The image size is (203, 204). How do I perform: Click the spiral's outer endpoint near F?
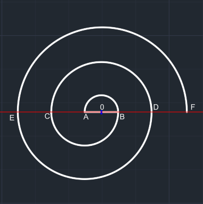186,112
